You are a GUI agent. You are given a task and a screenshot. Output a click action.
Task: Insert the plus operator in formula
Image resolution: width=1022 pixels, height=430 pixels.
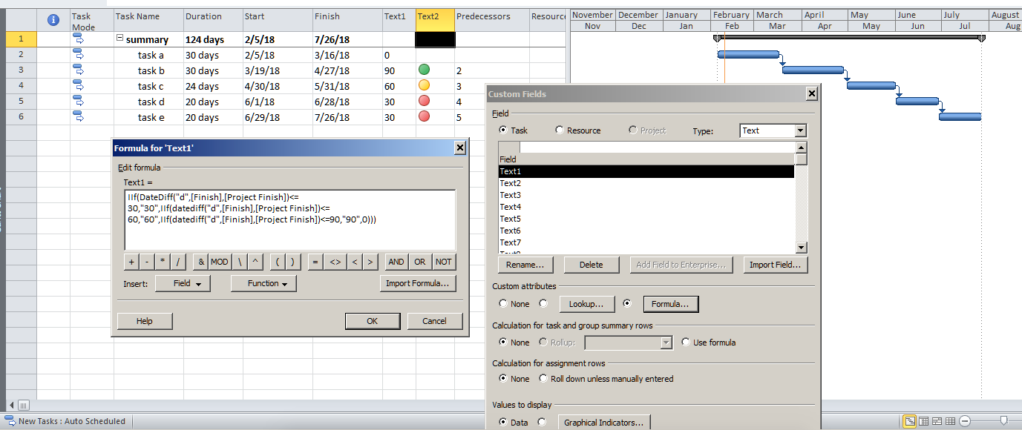coord(131,262)
